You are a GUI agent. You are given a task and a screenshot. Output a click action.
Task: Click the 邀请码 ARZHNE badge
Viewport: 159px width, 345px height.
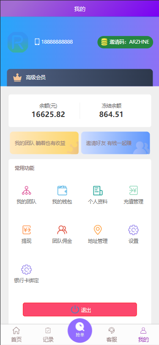pyautogui.click(x=125, y=42)
